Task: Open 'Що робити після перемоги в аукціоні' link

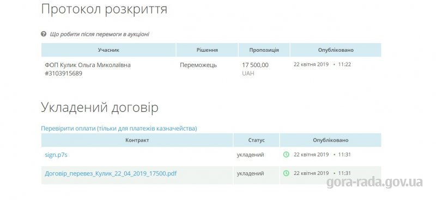Action: pos(100,34)
